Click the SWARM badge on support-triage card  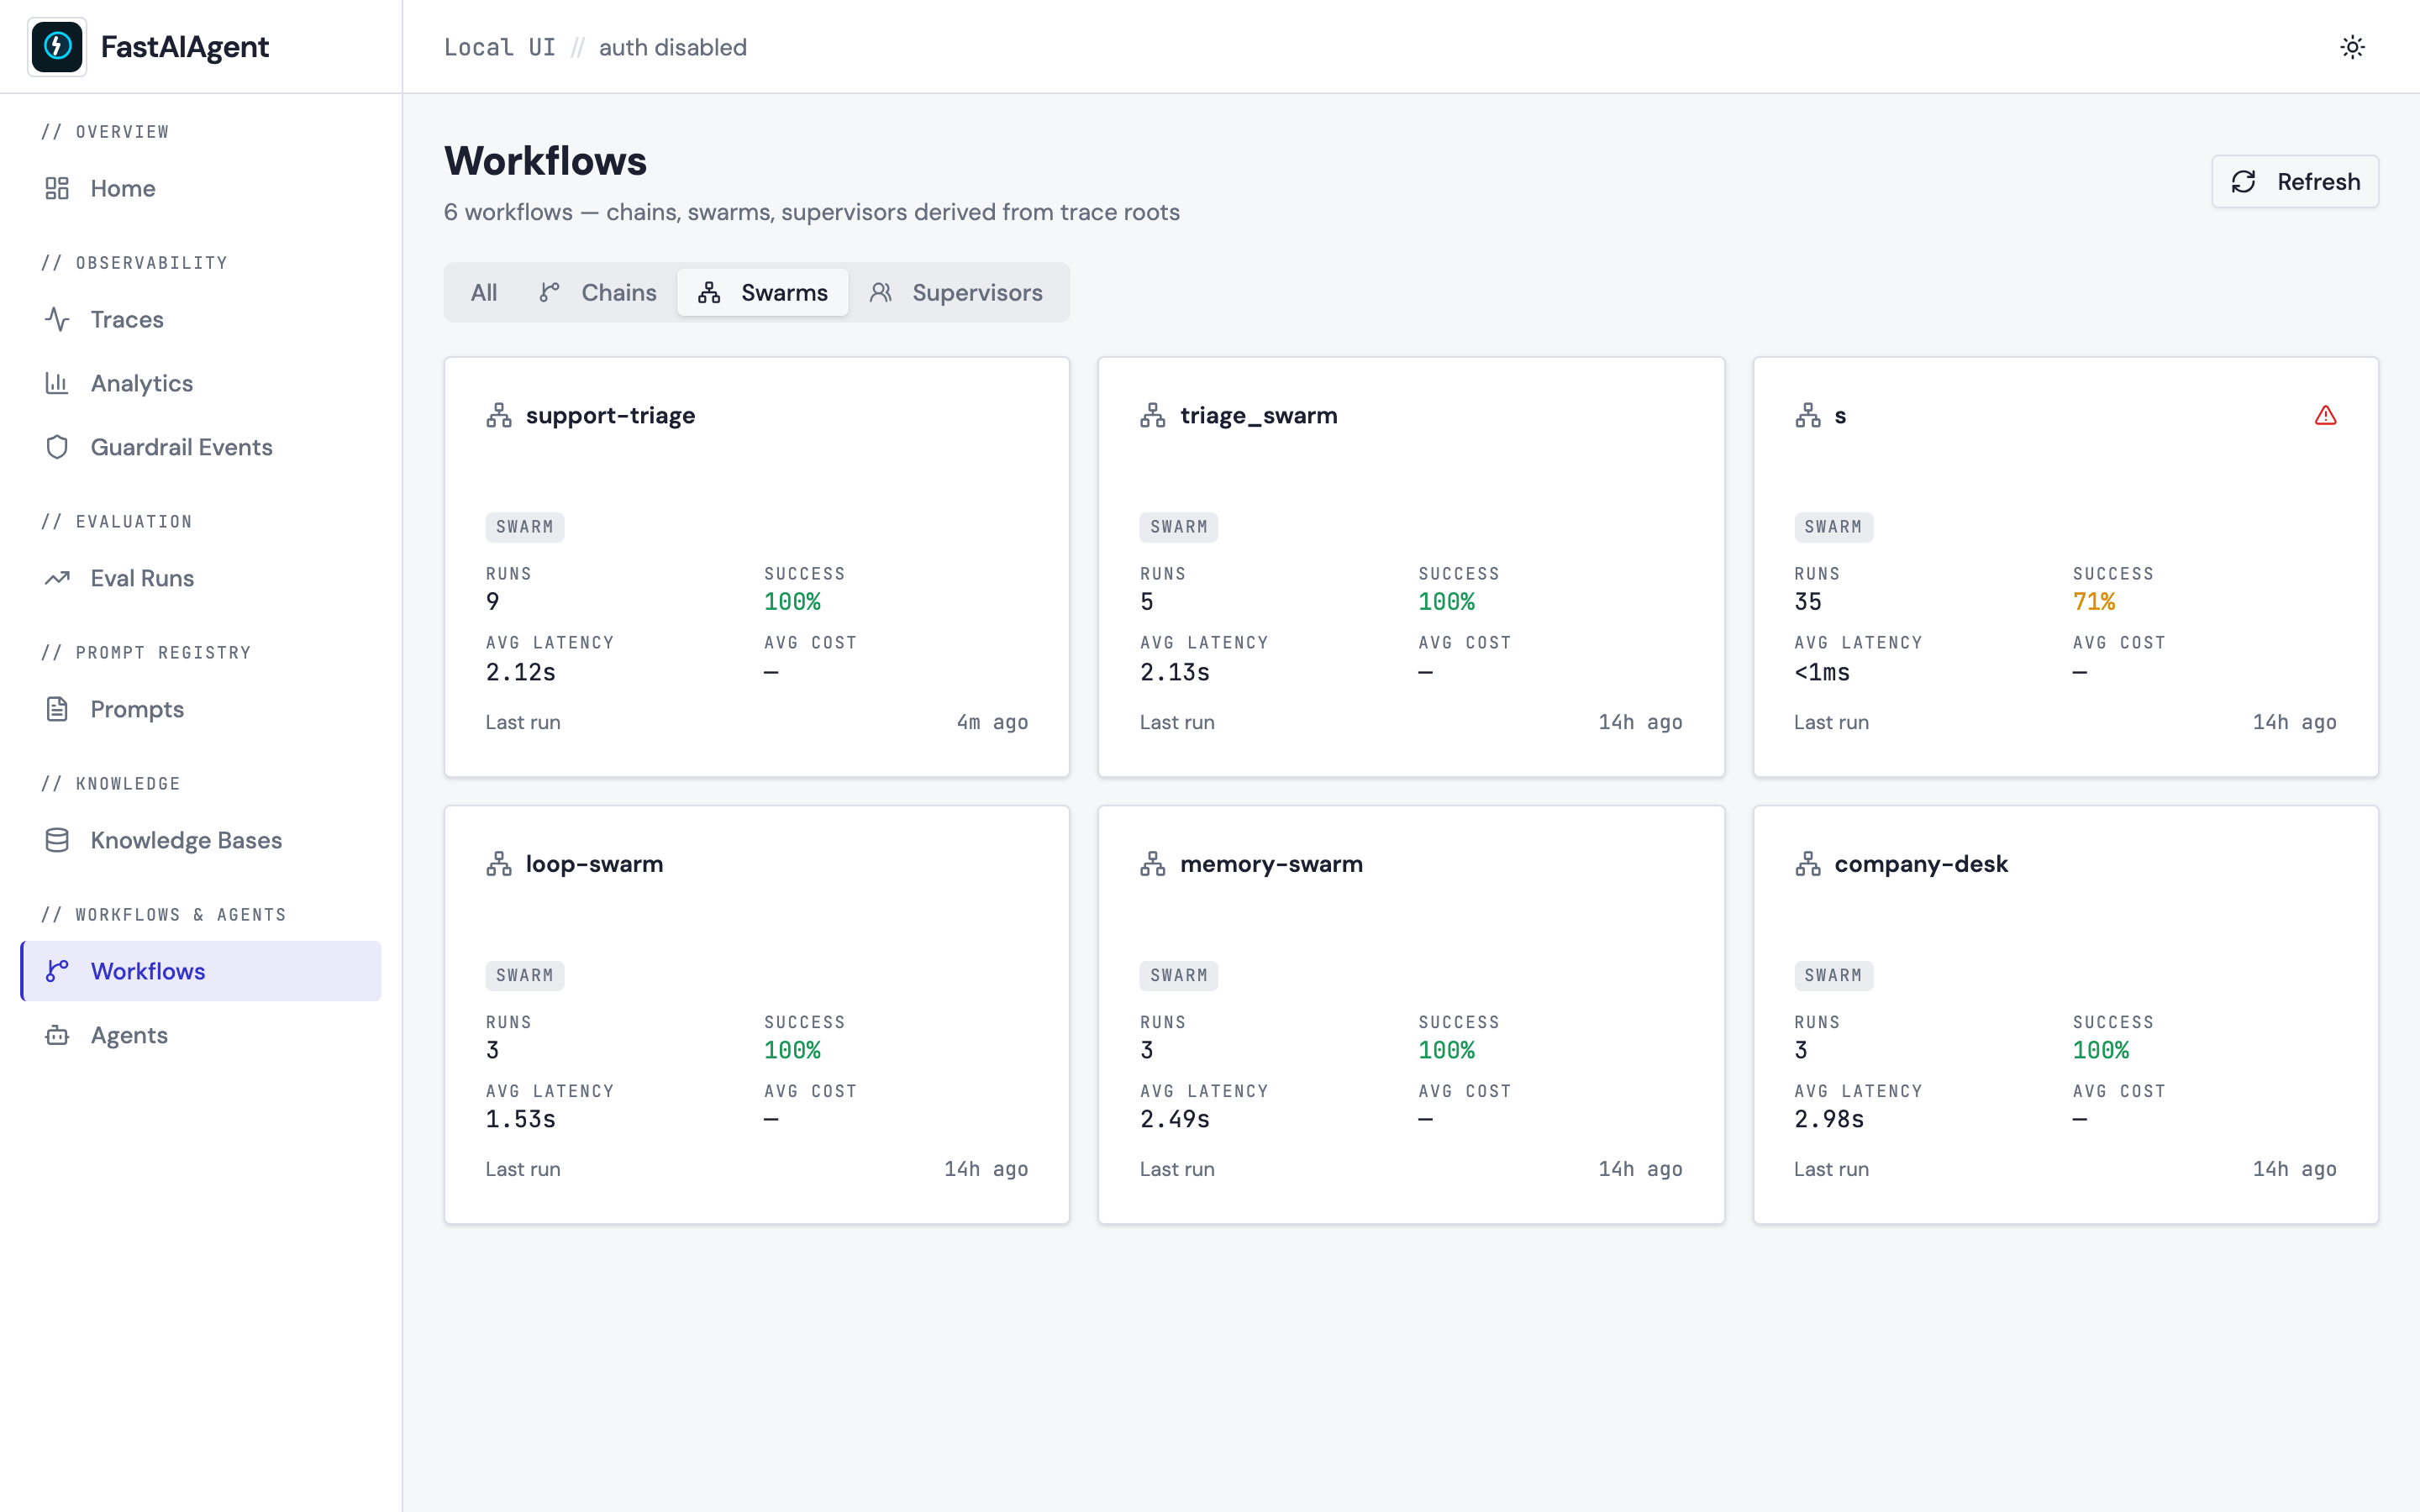coord(525,527)
